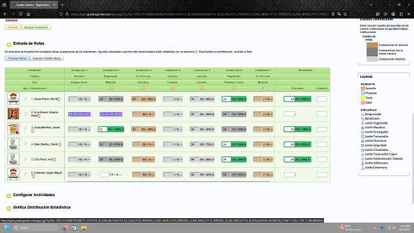Open the browser tab list dropdown

[x=371, y=5]
